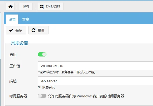This screenshot has width=153, height=106.
Task: Select the 启用 field label
Action: click(13, 55)
